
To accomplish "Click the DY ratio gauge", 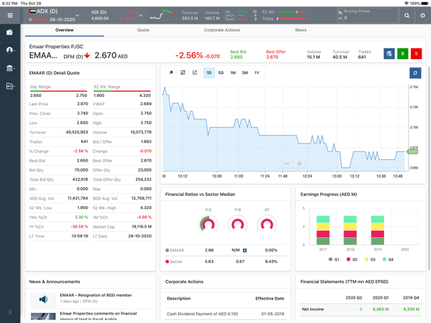I will coord(267,224).
